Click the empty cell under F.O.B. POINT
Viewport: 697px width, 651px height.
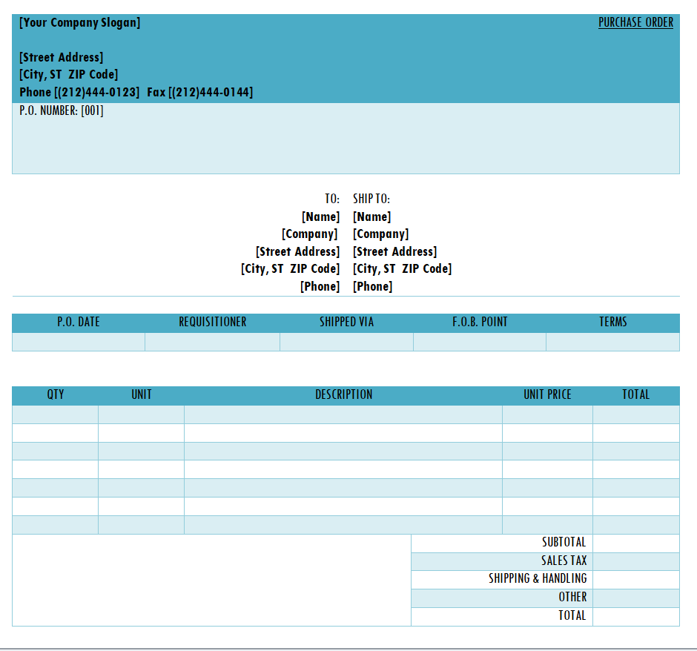[480, 342]
